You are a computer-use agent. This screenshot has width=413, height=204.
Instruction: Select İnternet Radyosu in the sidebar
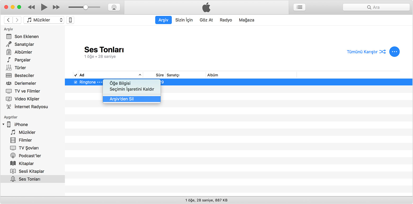coord(31,107)
